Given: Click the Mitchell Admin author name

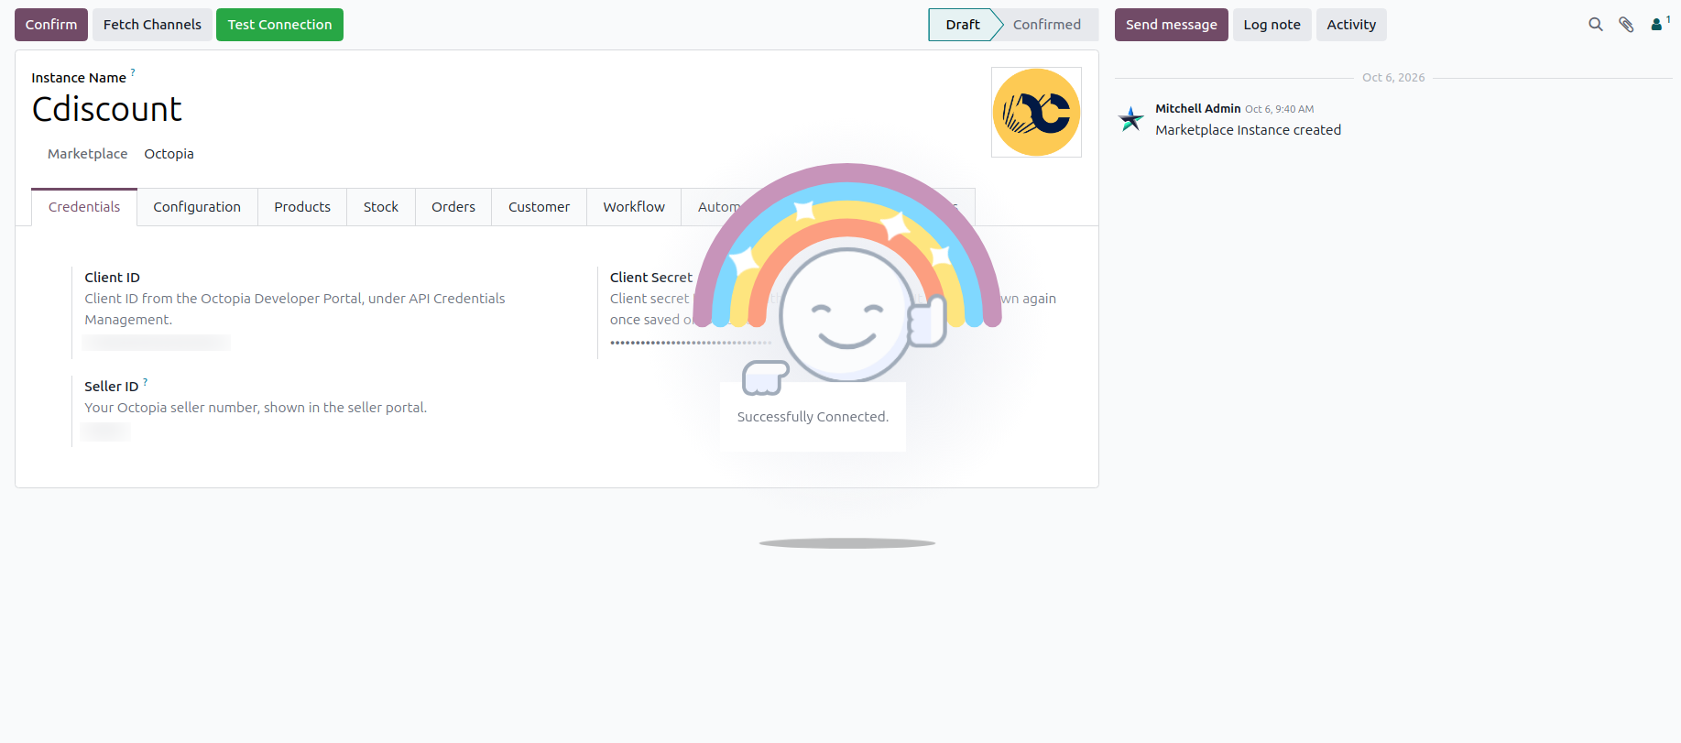Looking at the screenshot, I should (1197, 108).
